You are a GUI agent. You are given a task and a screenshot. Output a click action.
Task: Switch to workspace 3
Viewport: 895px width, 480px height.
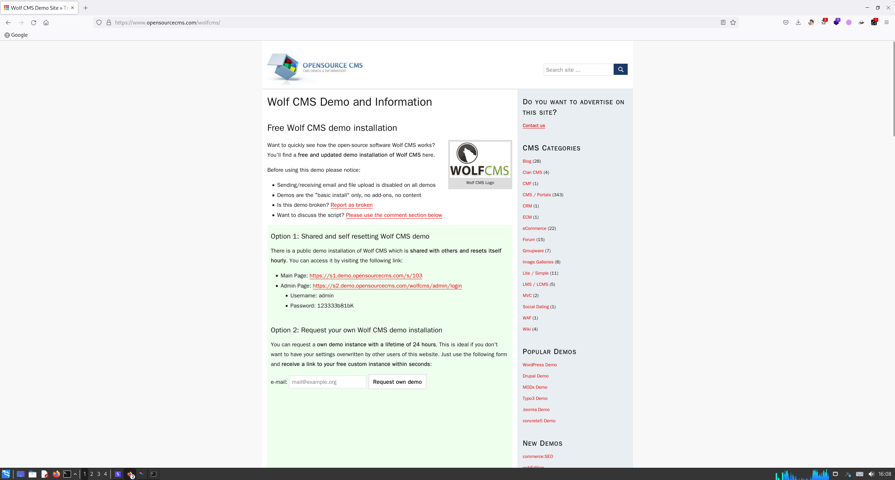pos(99,474)
